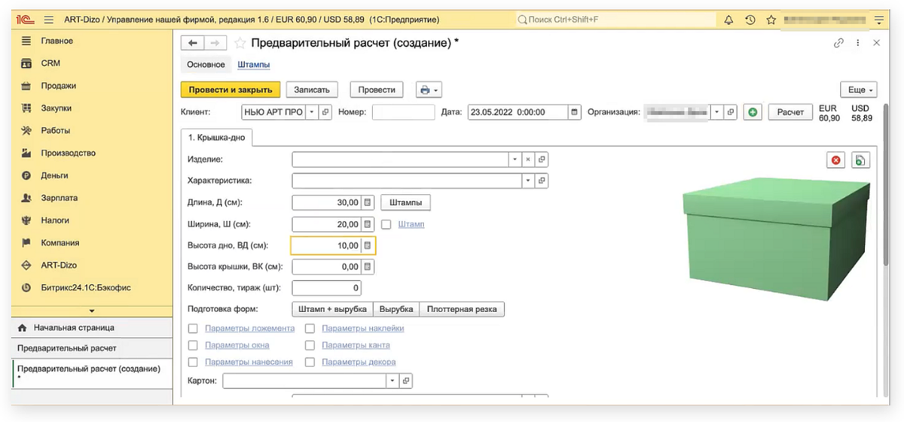Click the red delete tab icon
The height and width of the screenshot is (422, 904).
[x=836, y=160]
